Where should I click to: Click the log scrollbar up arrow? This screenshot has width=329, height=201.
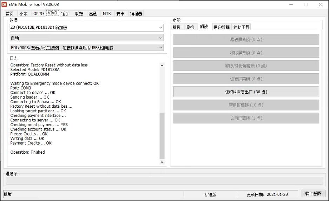point(162,65)
